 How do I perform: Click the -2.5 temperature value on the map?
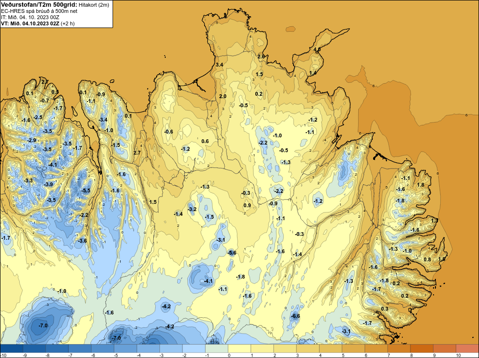[x=38, y=117]
